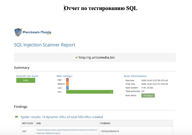Click the blue Low risk count box
Viewport: 192px width, 135px height.
67,88
